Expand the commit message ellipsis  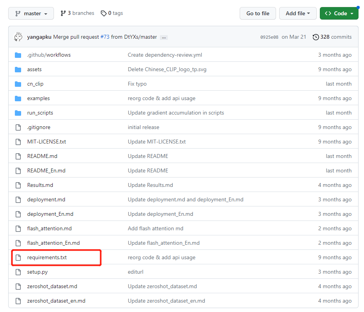pyautogui.click(x=164, y=37)
